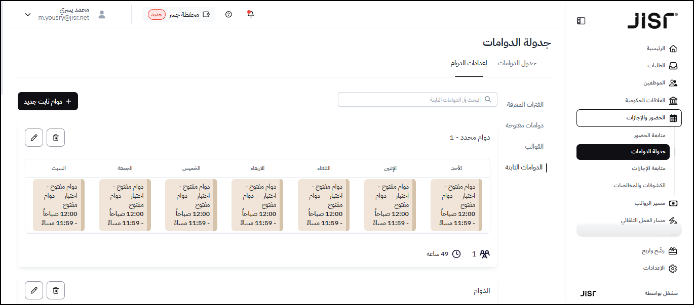Edit the دوام محدد - 1 shift
This screenshot has height=305, width=694.
tap(34, 138)
